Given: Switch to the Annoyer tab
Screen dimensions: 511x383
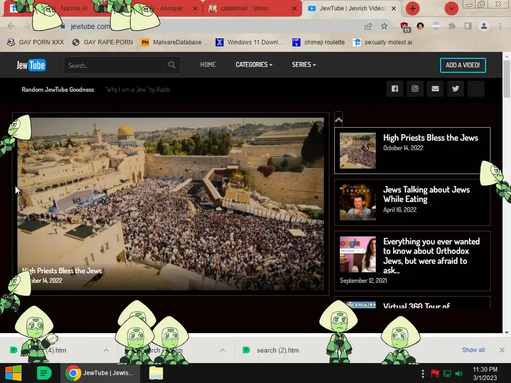Looking at the screenshot, I should tap(172, 8).
